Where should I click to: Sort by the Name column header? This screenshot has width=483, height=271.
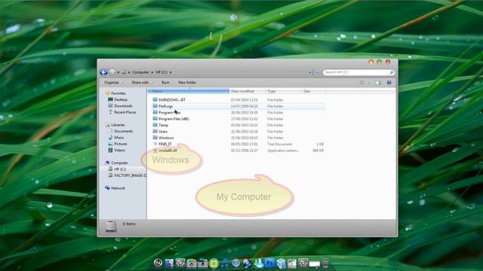pos(188,91)
